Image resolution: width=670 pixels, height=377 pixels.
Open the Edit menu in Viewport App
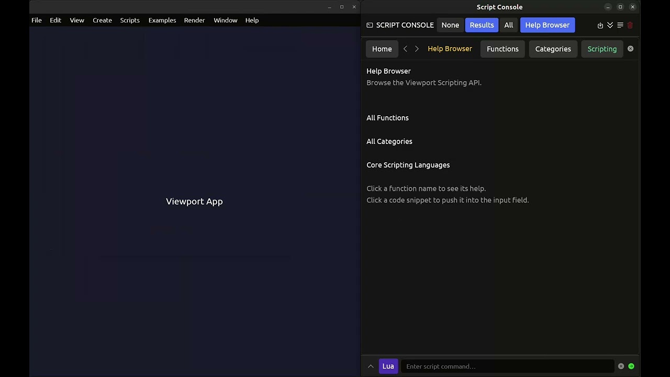click(55, 20)
